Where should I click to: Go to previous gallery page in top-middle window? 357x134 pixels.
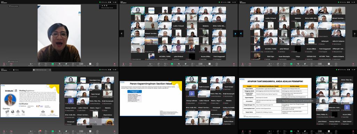click(x=122, y=33)
